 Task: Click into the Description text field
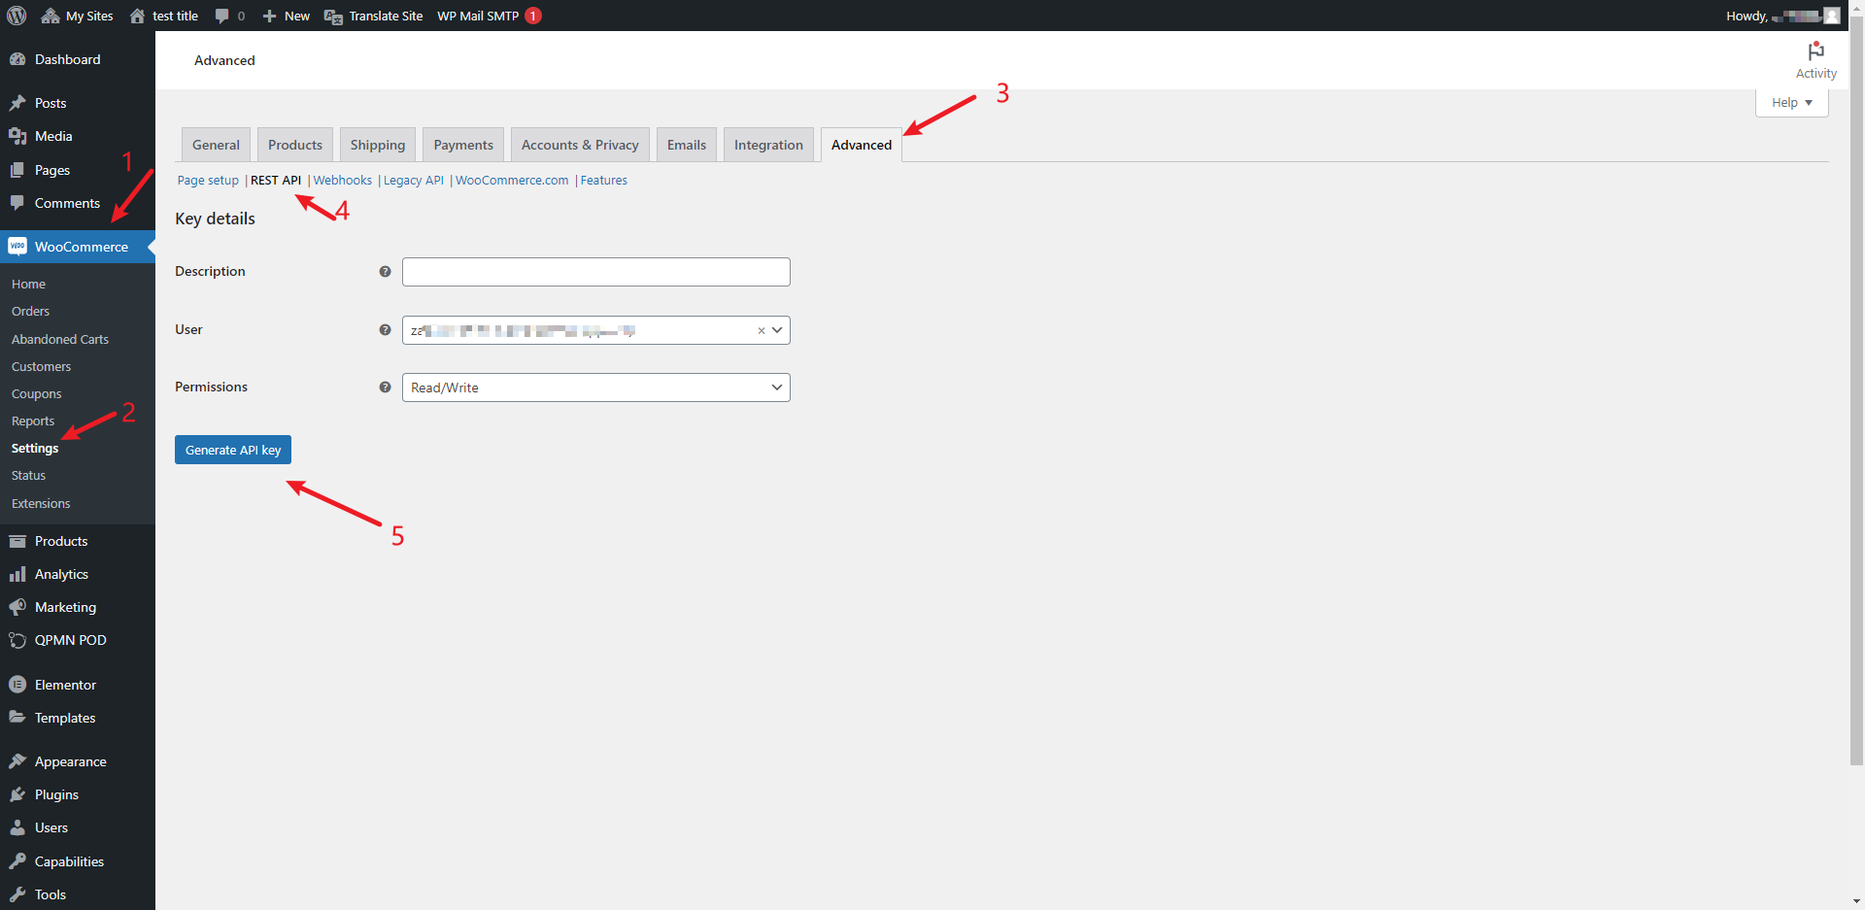(595, 272)
